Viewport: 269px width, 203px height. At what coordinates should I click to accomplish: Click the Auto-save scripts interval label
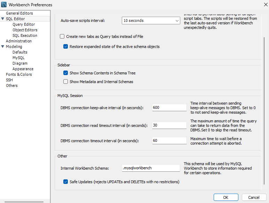coord(83,21)
